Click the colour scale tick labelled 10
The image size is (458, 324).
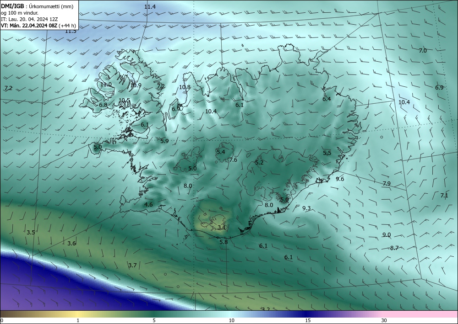[x=231, y=320]
